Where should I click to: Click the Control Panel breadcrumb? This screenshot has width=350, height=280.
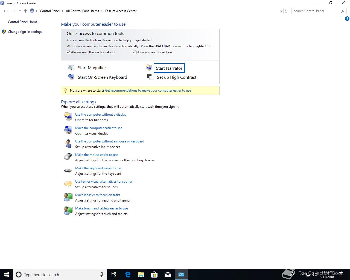(x=50, y=11)
